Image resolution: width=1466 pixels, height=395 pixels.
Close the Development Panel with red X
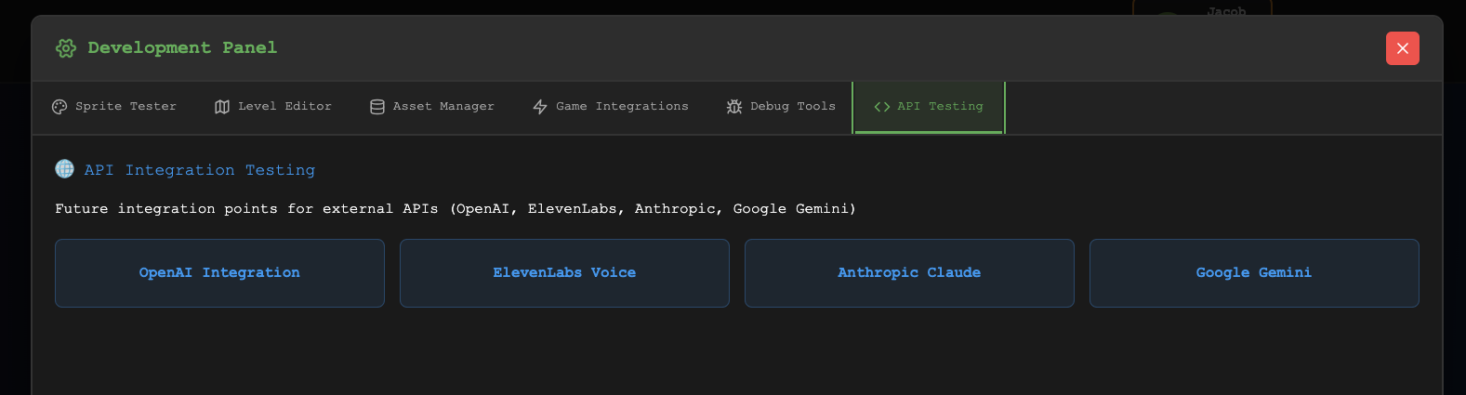click(1402, 48)
